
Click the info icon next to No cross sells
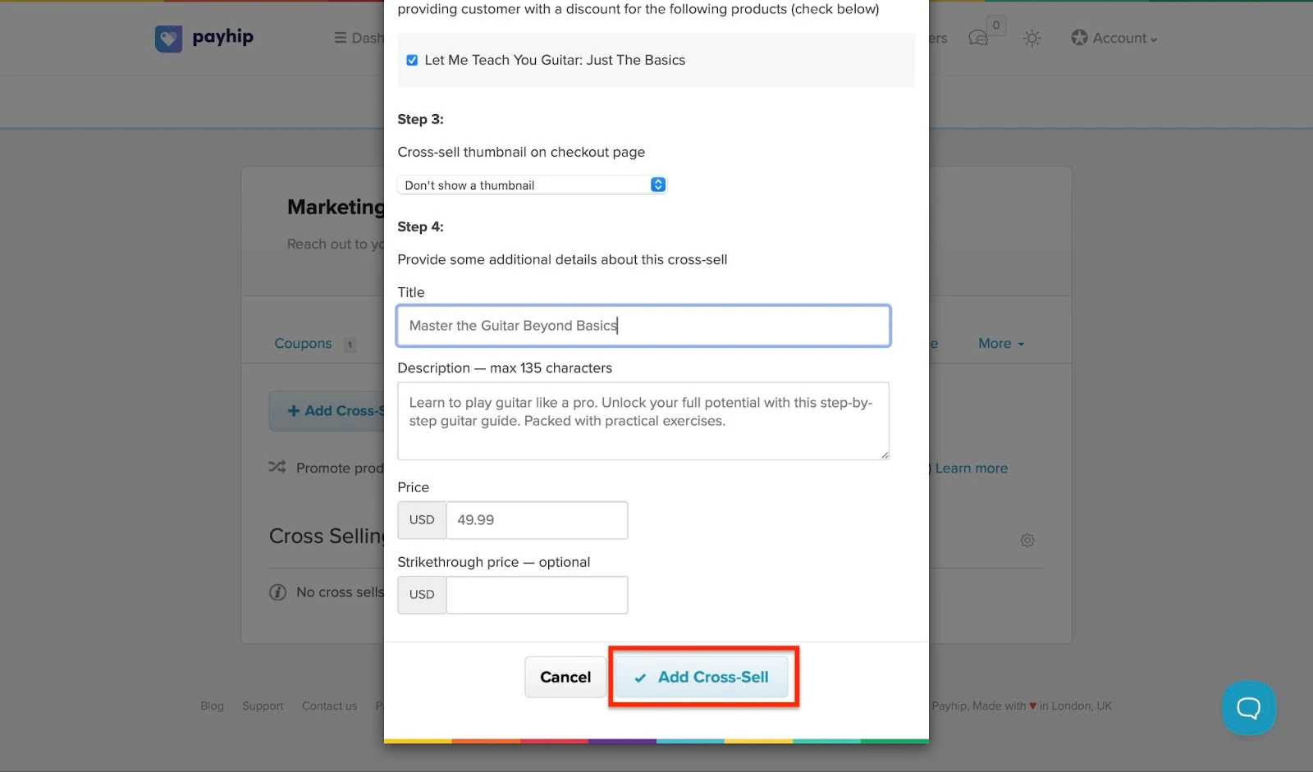point(277,592)
